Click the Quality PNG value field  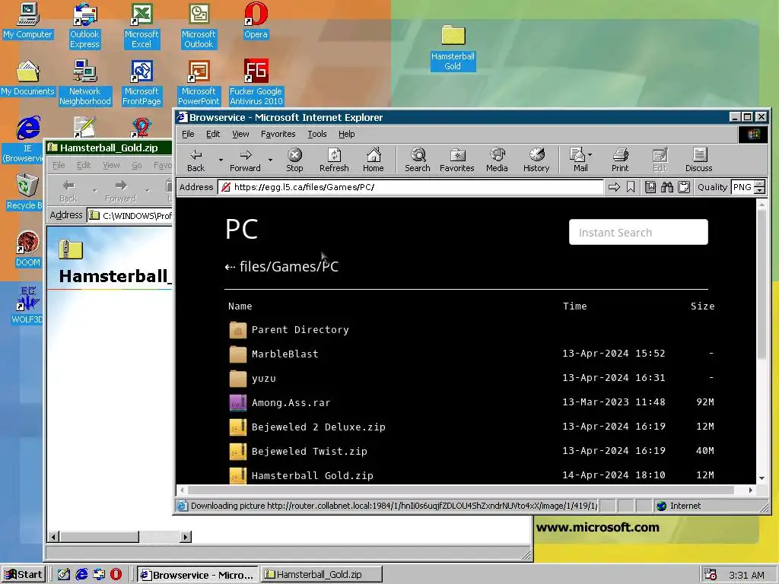(742, 187)
